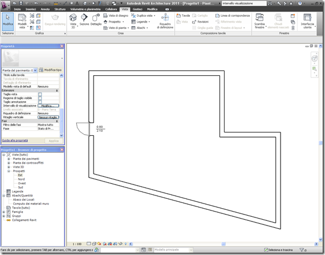Click the visual style icon in view control bar
The width and height of the screenshot is (325, 255).
[x=94, y=244]
